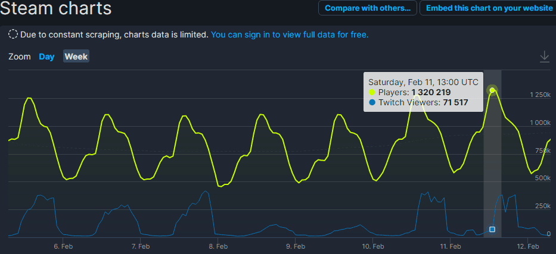Click the Steam charts heading
This screenshot has height=254, width=556.
(55, 8)
